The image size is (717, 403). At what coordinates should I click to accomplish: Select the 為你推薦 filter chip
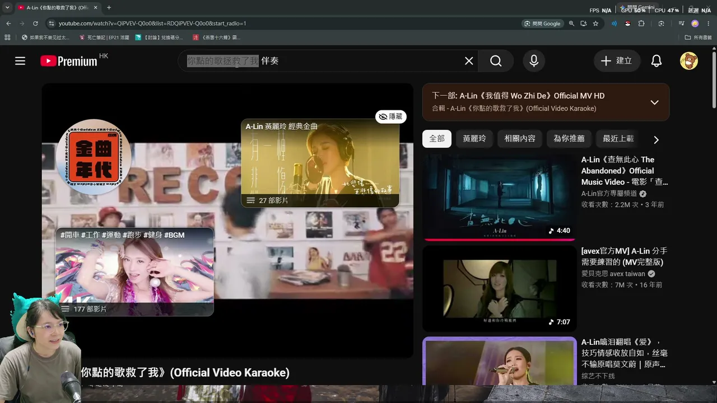[569, 139]
